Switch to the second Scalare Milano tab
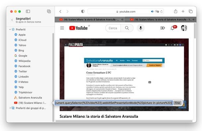This screenshot has width=202, height=131. 161,20
